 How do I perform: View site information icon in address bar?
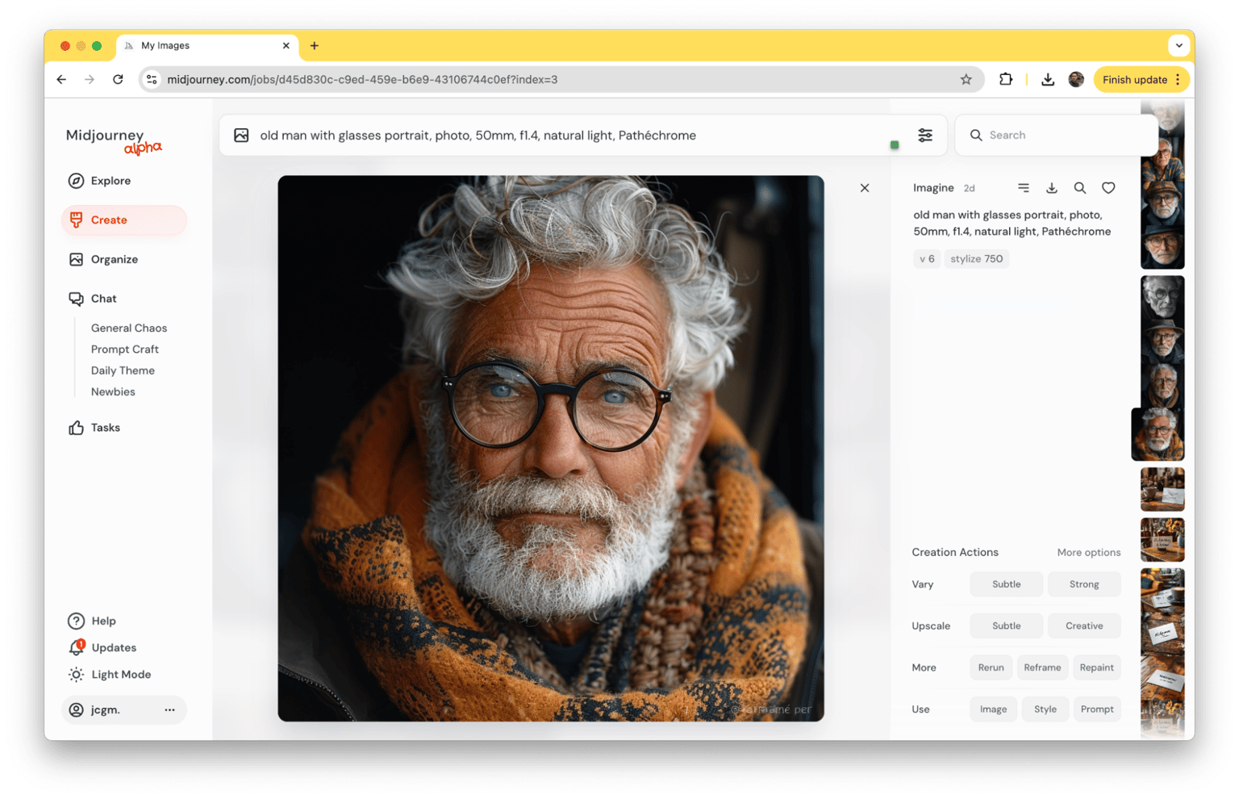coord(152,80)
